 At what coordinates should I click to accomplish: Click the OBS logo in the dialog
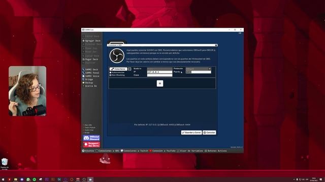117,56
